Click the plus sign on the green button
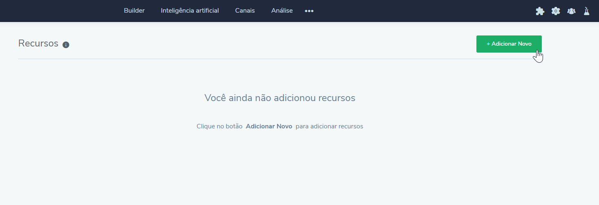 (488, 44)
